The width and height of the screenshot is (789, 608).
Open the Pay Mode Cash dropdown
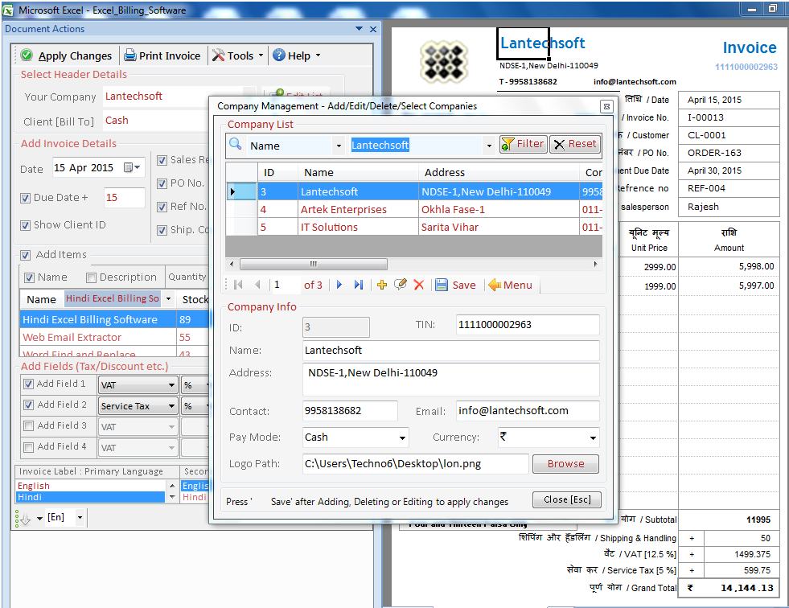coord(402,438)
